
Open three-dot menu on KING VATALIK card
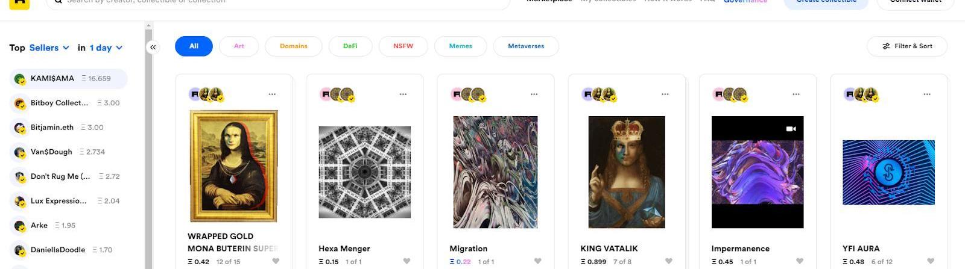pyautogui.click(x=665, y=94)
